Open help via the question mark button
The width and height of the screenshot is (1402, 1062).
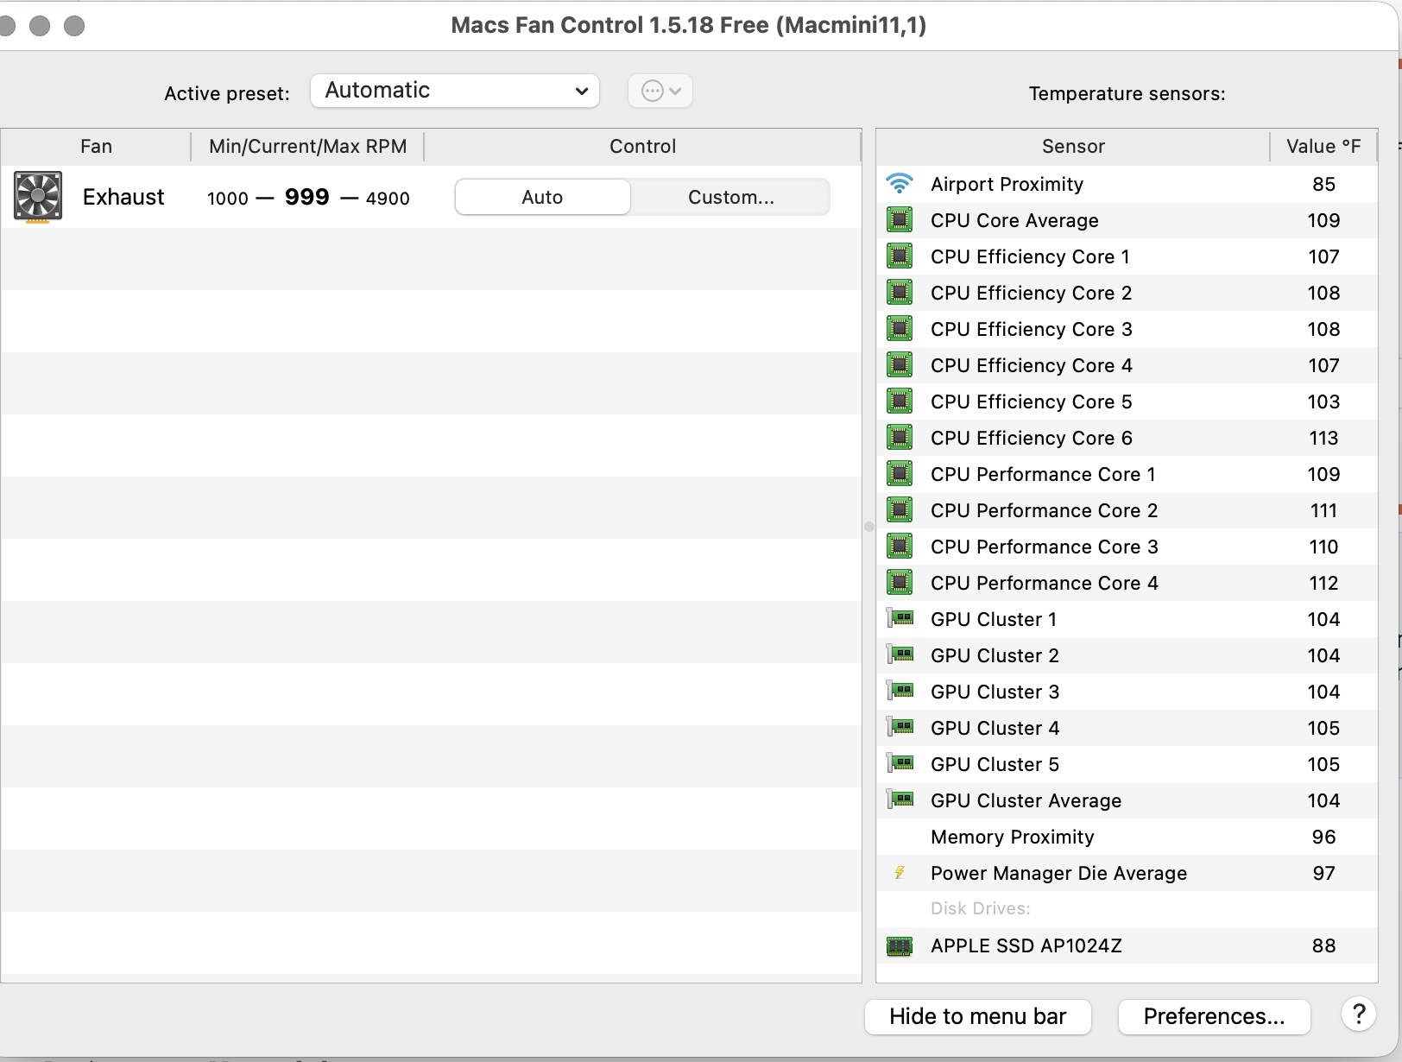tap(1358, 1013)
